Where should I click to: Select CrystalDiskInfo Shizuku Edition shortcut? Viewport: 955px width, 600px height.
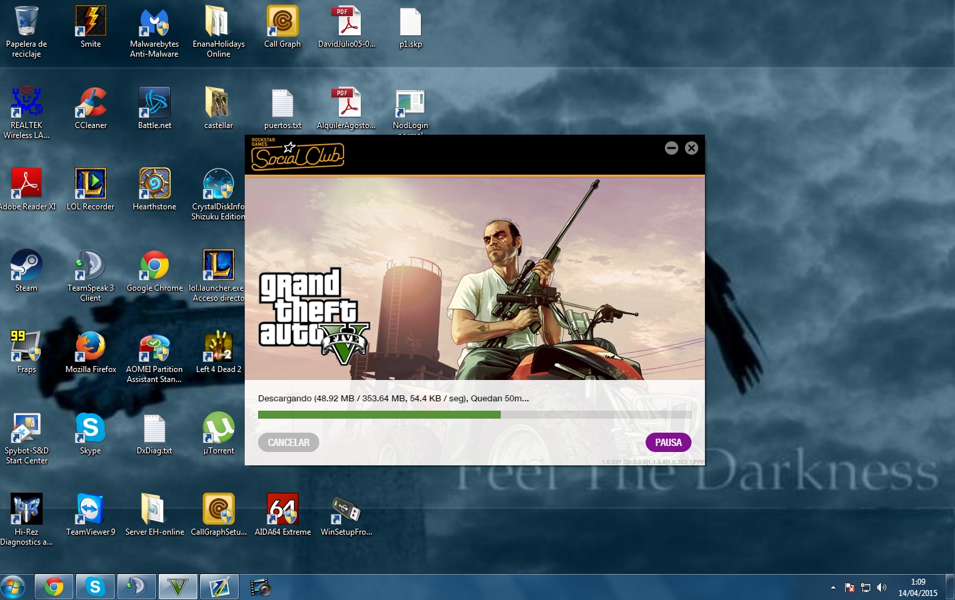click(218, 193)
